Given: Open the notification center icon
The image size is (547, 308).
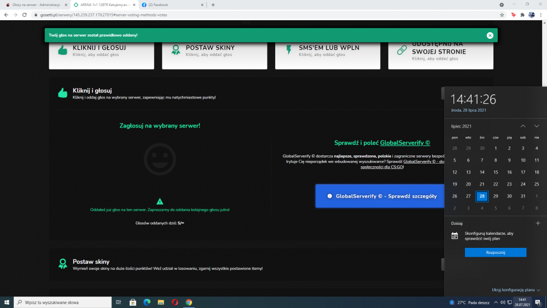Looking at the screenshot, I should pos(538,303).
